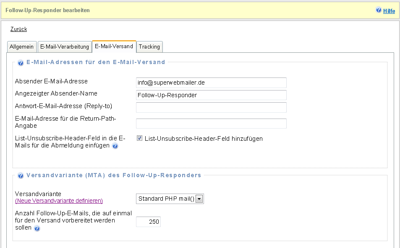Viewport: 400px width, 248px height.
Task: Select the Return-Path e-mail address field
Action: [x=211, y=124]
